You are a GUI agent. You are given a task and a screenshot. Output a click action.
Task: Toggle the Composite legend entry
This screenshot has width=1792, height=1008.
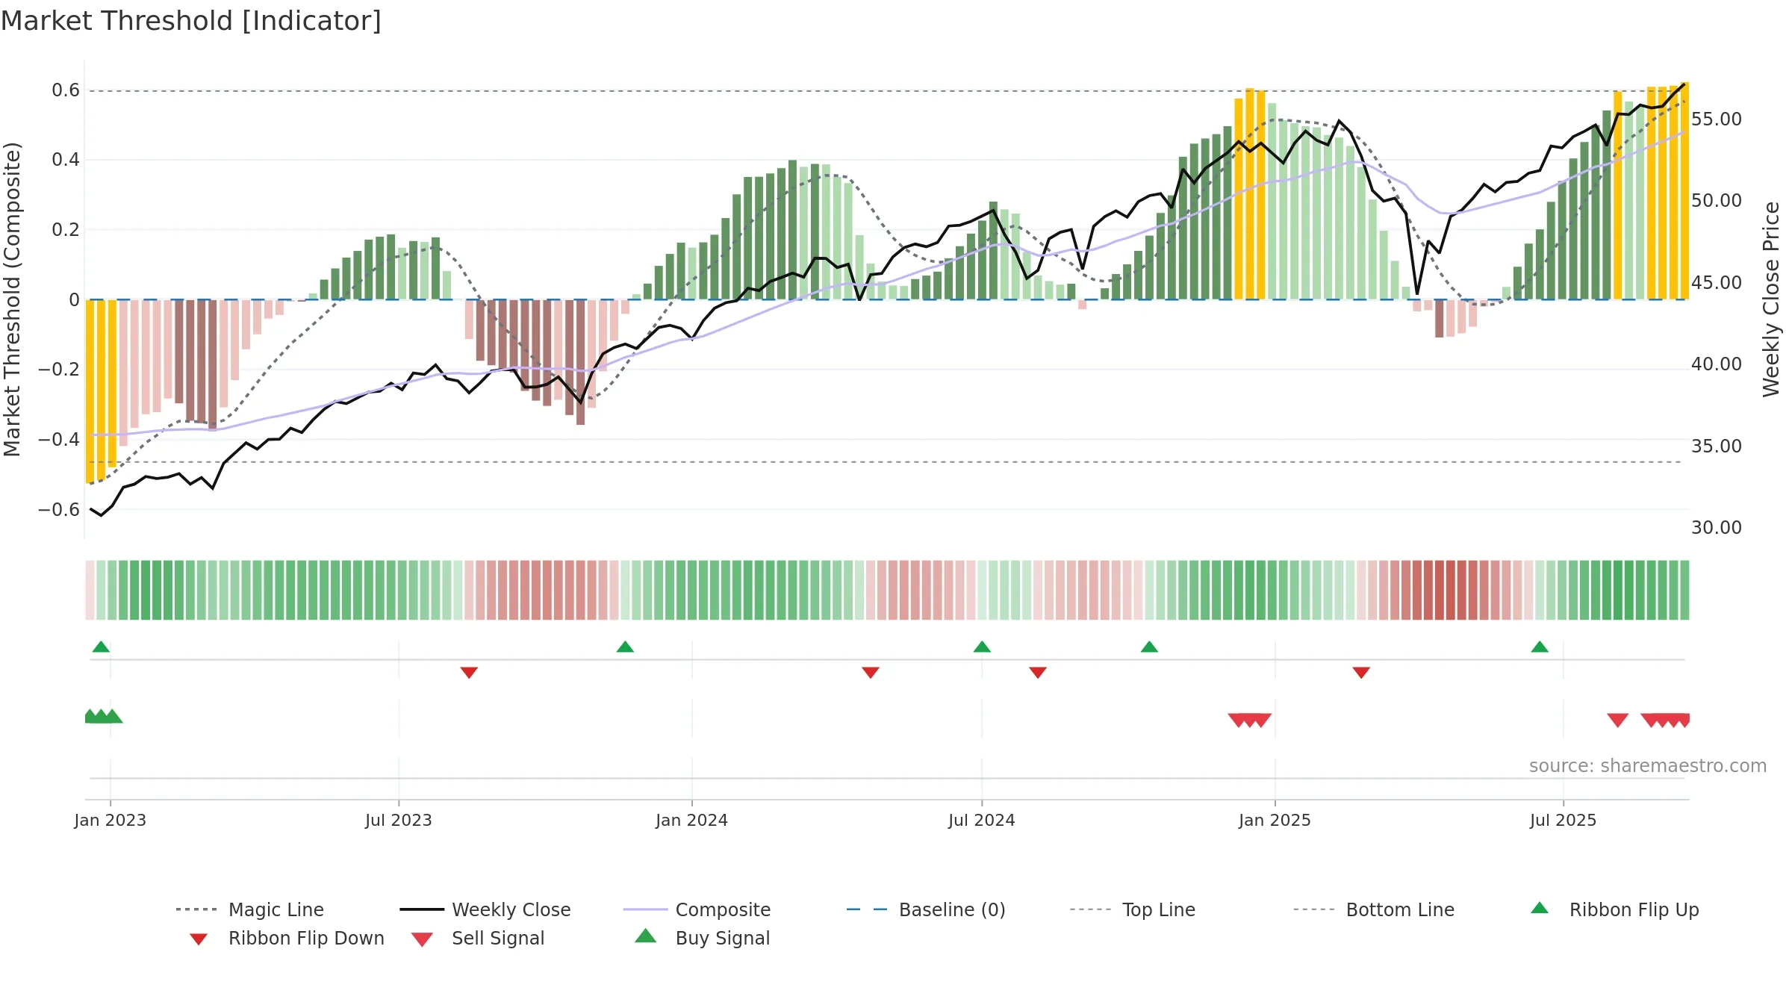pyautogui.click(x=697, y=909)
